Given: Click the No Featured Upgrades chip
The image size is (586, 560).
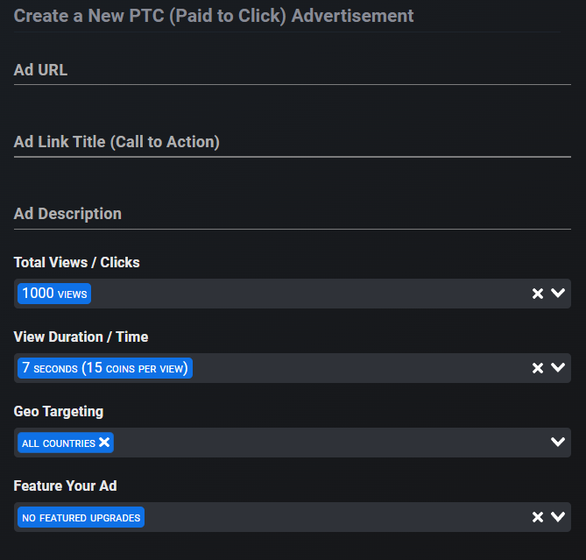Looking at the screenshot, I should pos(81,517).
